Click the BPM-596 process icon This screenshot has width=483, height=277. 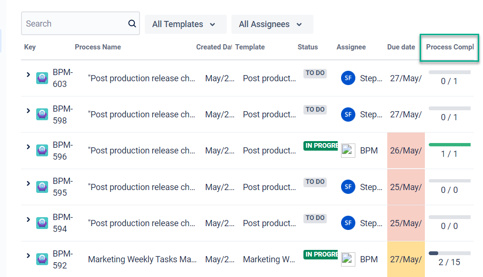[42, 151]
